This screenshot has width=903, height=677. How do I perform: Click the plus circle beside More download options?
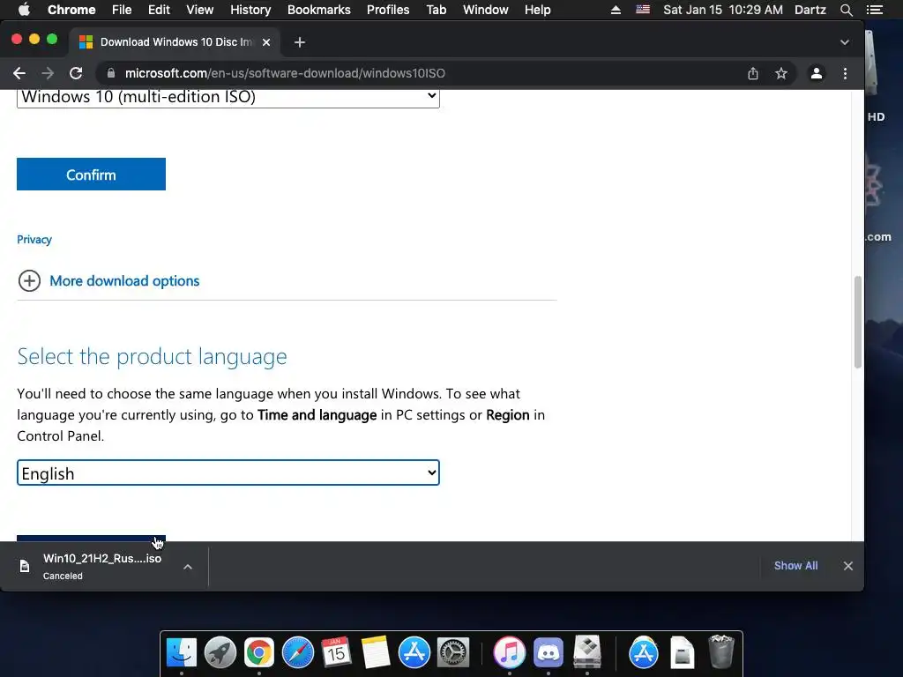coord(29,281)
